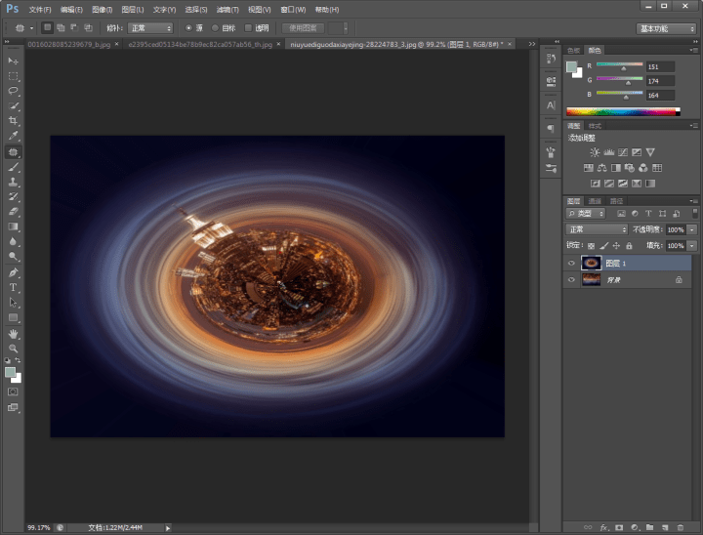This screenshot has width=703, height=535.
Task: Activate the Hand tool
Action: point(13,333)
